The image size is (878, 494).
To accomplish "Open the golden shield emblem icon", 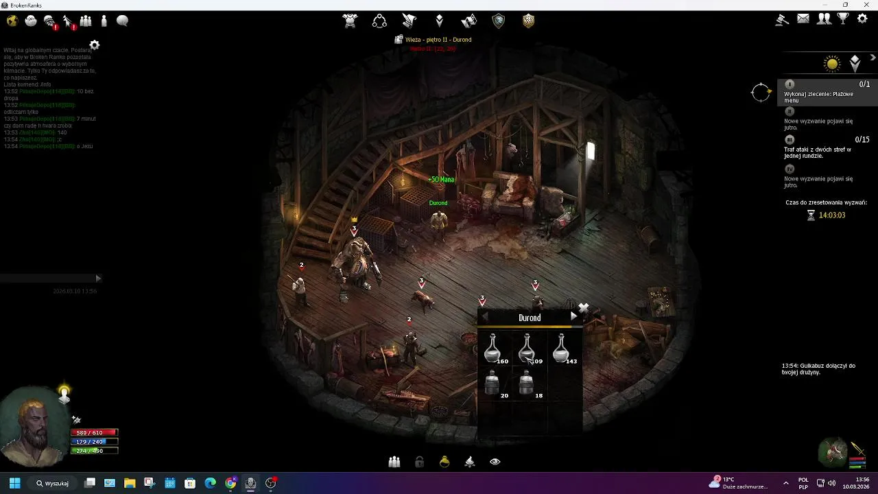I will pyautogui.click(x=528, y=21).
